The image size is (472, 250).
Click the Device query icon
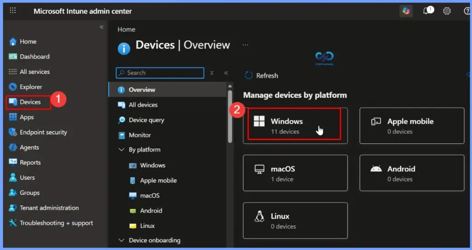tap(121, 120)
